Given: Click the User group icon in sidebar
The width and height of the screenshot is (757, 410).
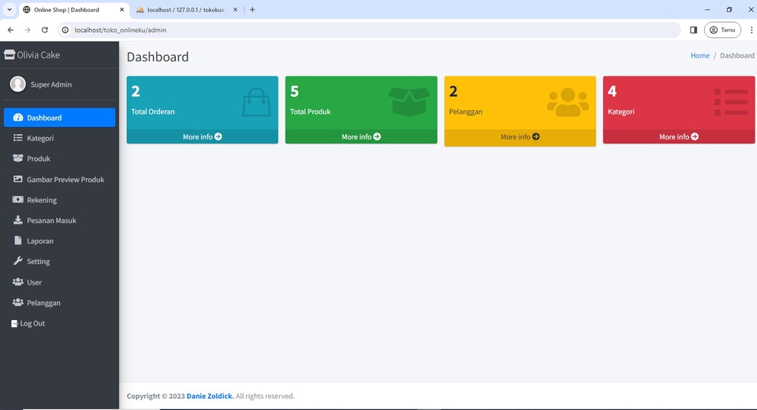Looking at the screenshot, I should (18, 281).
